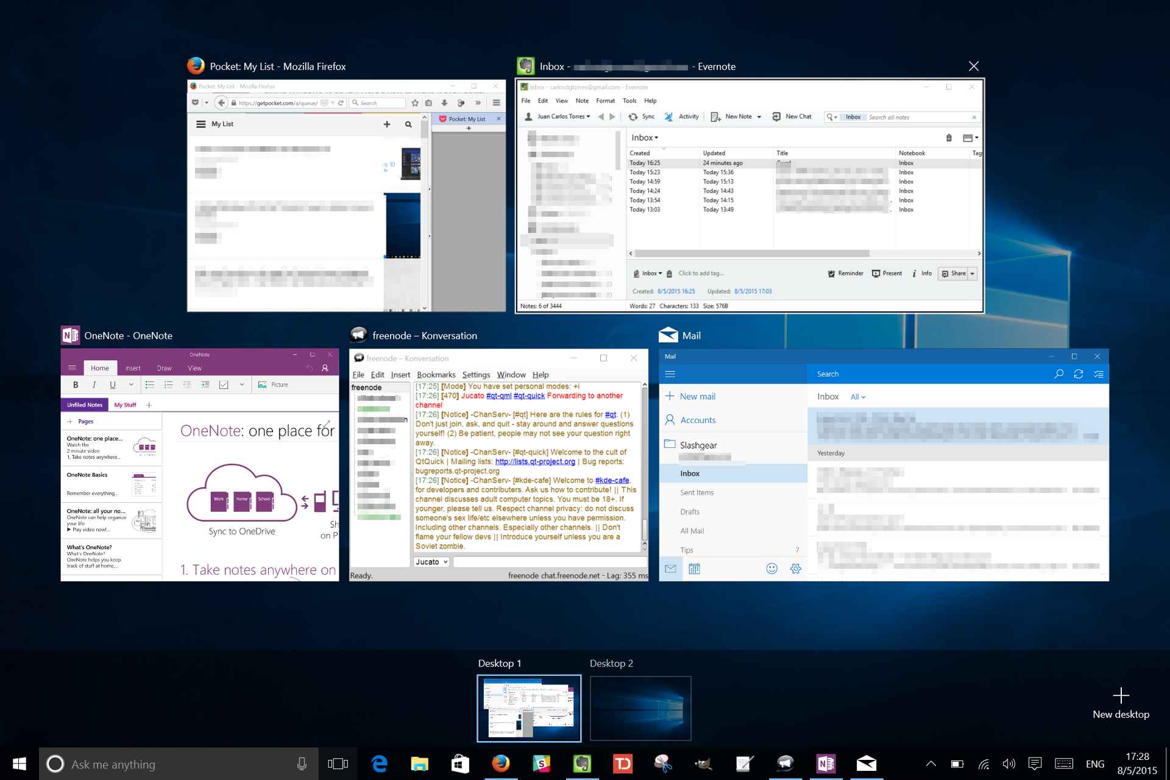Open Mail settings gear icon
The height and width of the screenshot is (780, 1170).
pos(795,569)
